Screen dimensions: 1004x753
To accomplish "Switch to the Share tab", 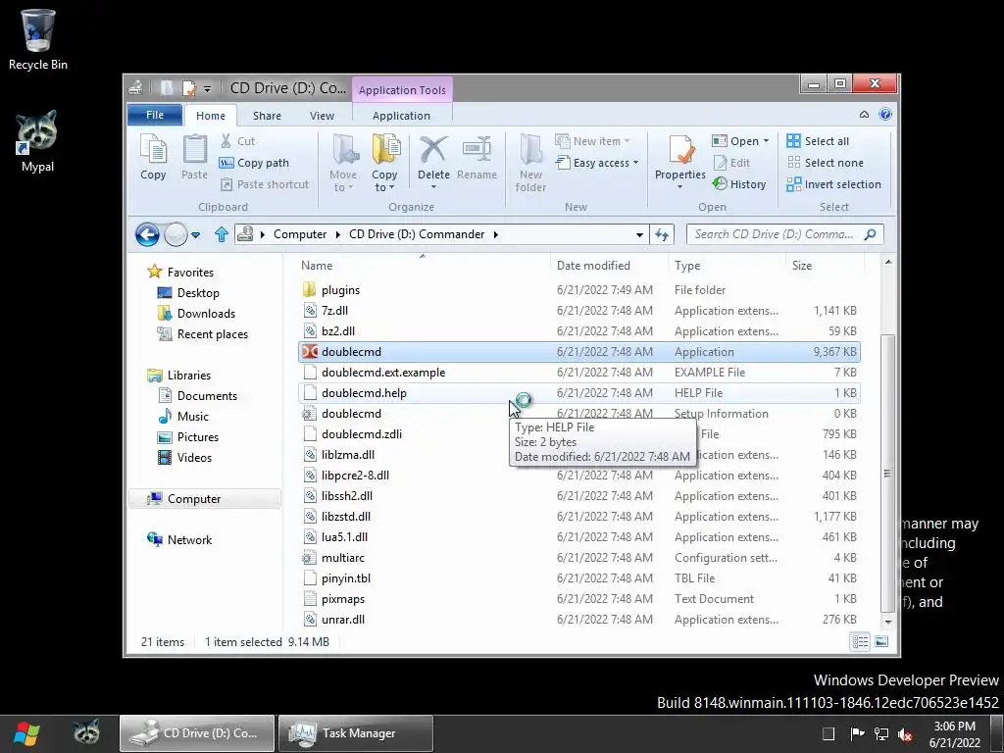I will pyautogui.click(x=267, y=116).
